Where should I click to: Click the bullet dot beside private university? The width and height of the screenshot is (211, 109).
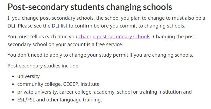[x=13, y=92]
